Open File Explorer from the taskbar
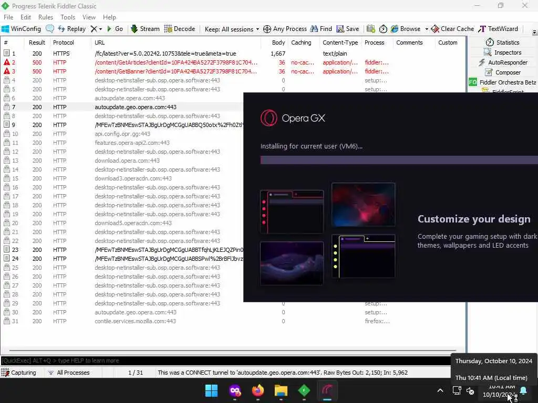 (x=281, y=390)
